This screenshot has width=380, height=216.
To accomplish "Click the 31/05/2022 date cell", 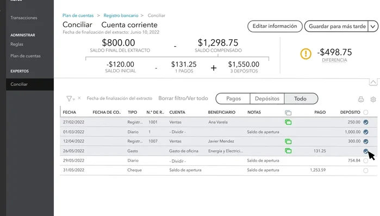I will tap(74, 170).
